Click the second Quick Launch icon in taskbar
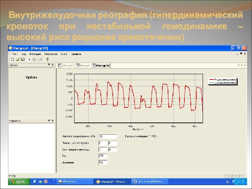 40,182
